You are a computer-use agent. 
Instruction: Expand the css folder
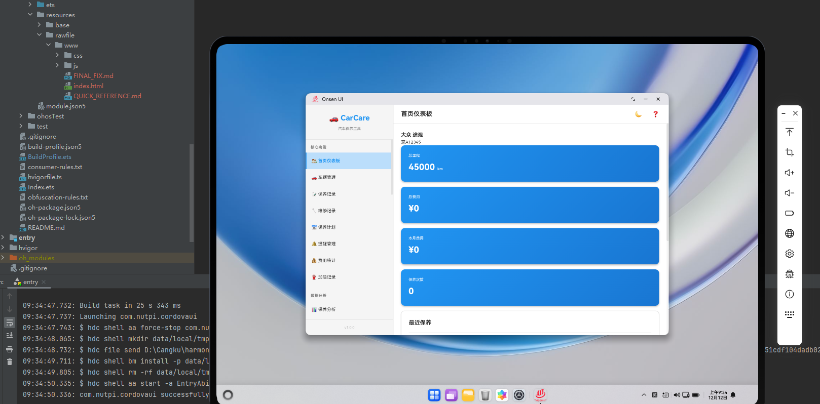(57, 55)
